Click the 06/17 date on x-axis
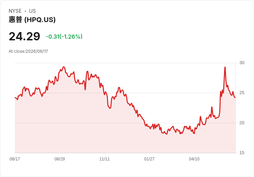Viewport: 254px width, 177px height. pyautogui.click(x=15, y=159)
